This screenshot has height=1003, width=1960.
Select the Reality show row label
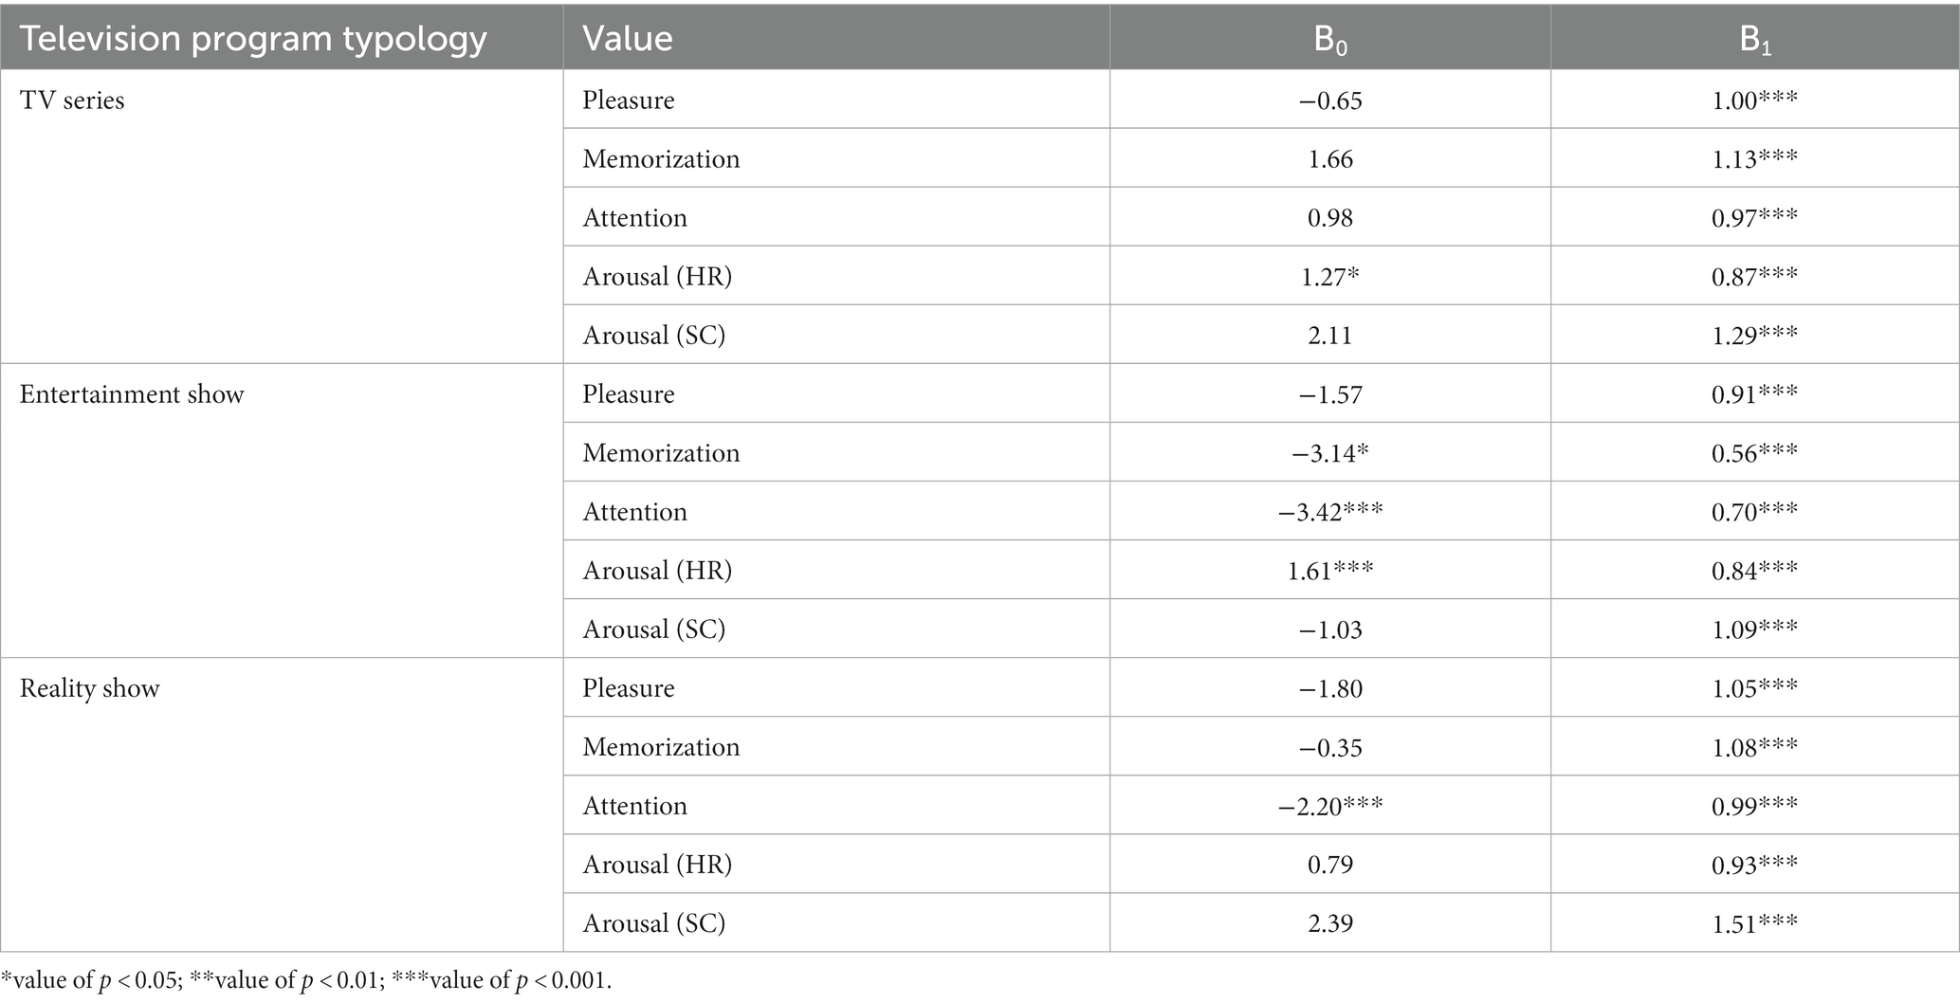[x=90, y=688]
